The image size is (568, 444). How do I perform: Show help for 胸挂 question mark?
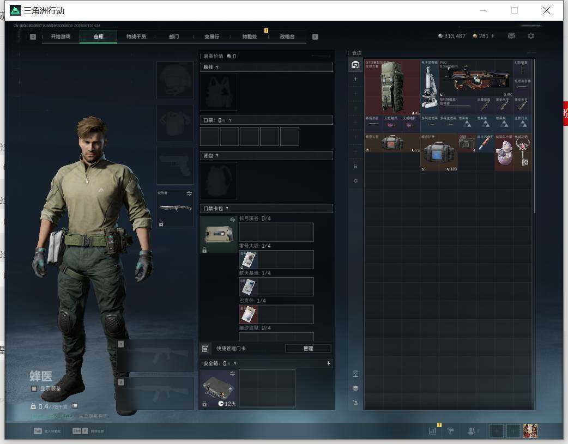point(217,68)
